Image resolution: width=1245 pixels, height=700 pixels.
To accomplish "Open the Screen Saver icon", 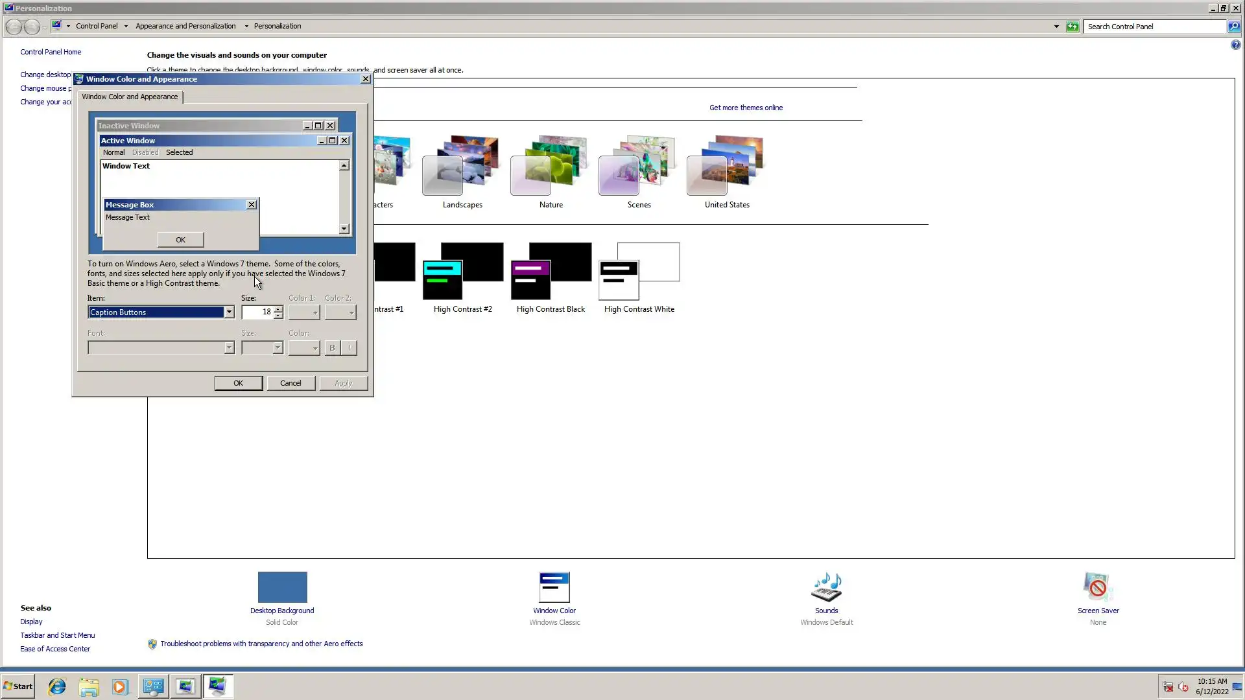I will (1098, 587).
